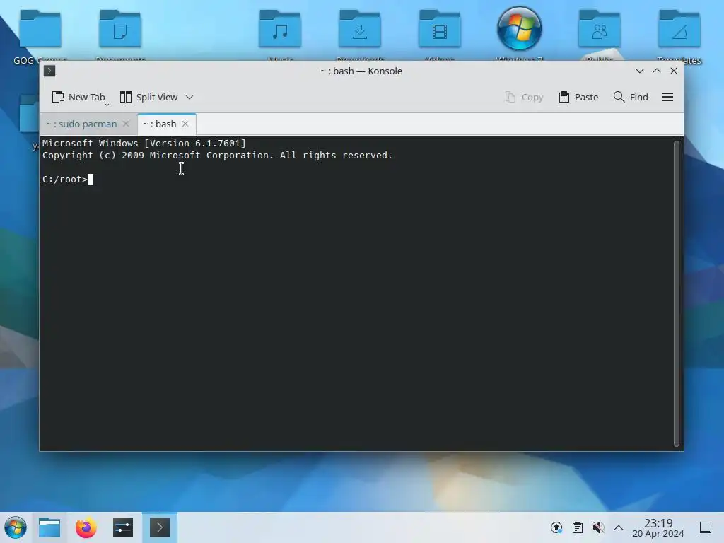Expand the Split View dropdown arrow
Image resolution: width=724 pixels, height=543 pixels.
click(189, 97)
